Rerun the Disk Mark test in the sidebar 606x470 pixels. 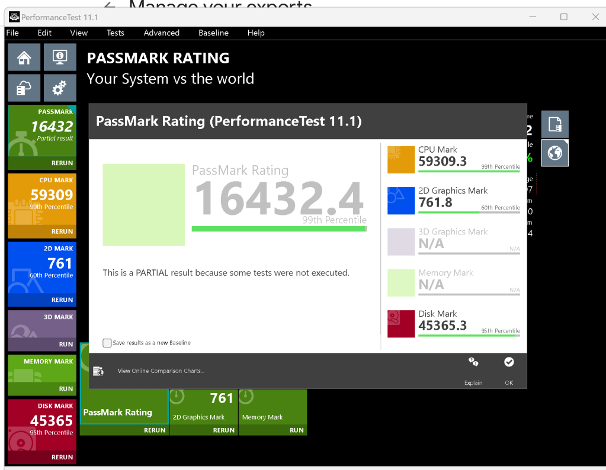pyautogui.click(x=62, y=457)
